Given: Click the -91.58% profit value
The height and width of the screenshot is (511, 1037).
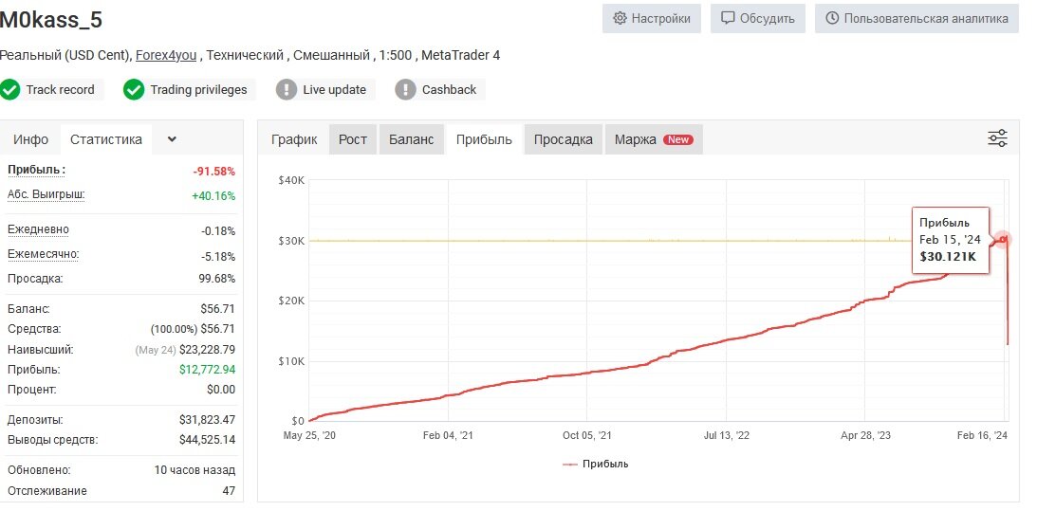Looking at the screenshot, I should pos(213,172).
